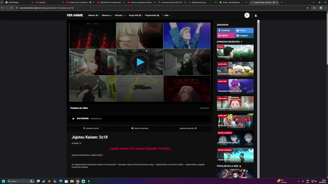Image resolution: width=328 pixels, height=184 pixels.
Task: Follow on Facebook button
Action: (226, 30)
